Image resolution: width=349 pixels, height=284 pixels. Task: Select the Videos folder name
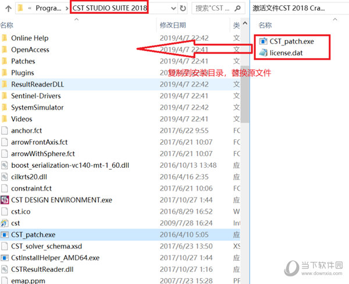point(22,119)
